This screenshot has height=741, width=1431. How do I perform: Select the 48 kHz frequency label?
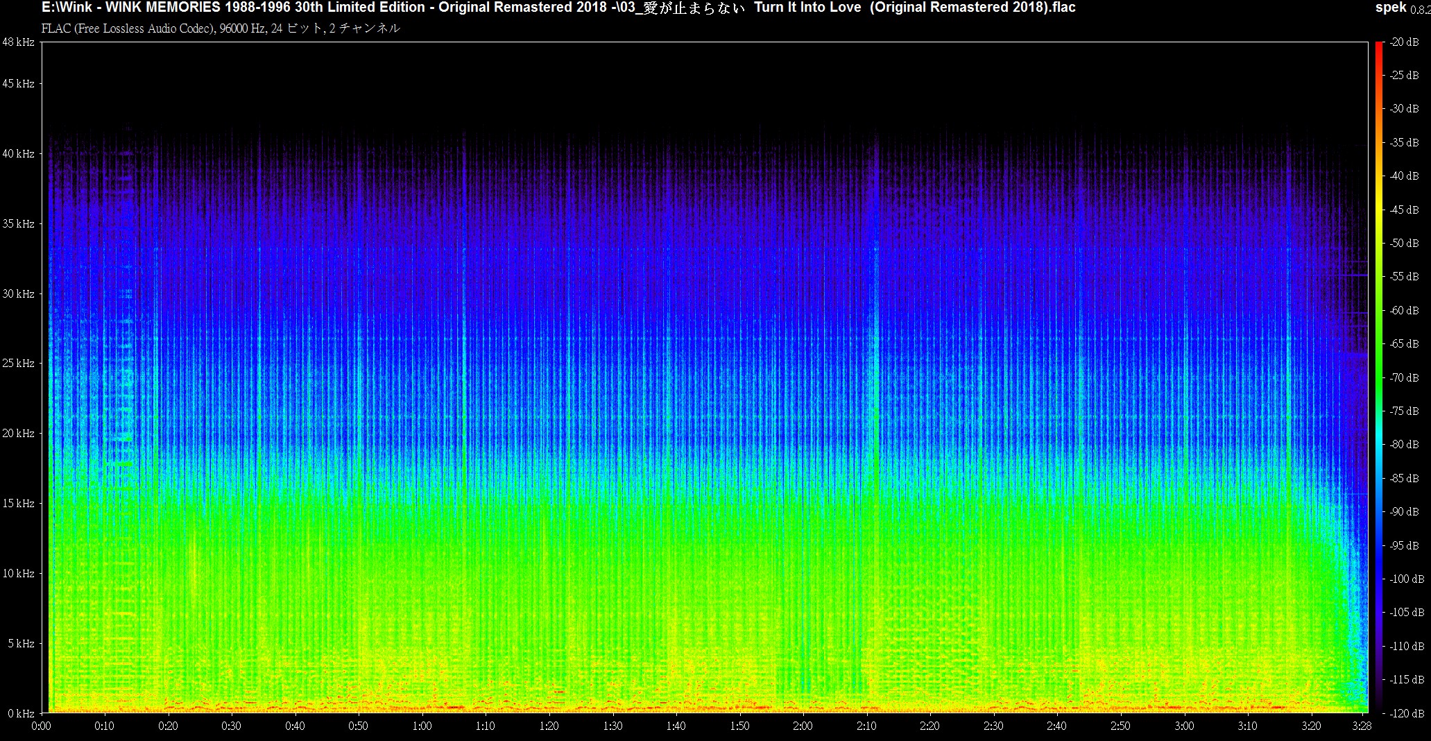pos(18,42)
